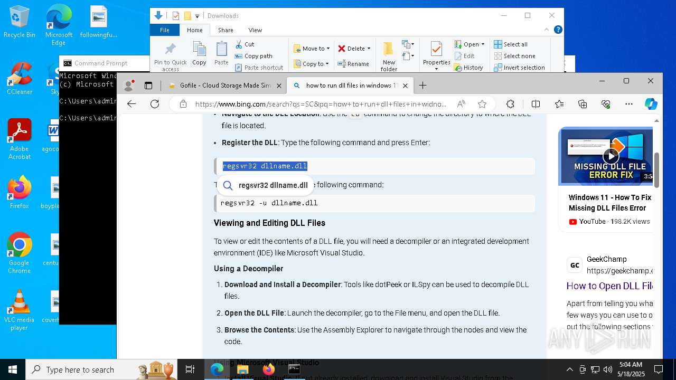The height and width of the screenshot is (380, 676).
Task: Open Edge tab actions menu
Action: click(x=148, y=85)
